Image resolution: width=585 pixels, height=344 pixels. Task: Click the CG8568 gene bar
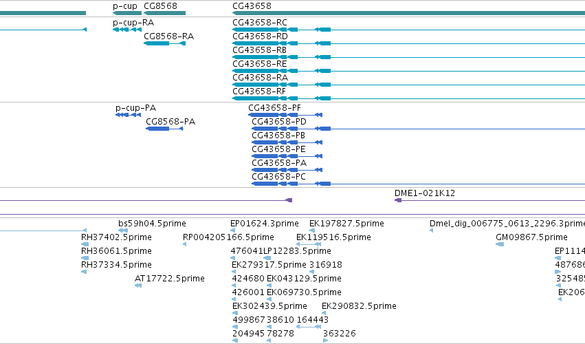164,14
